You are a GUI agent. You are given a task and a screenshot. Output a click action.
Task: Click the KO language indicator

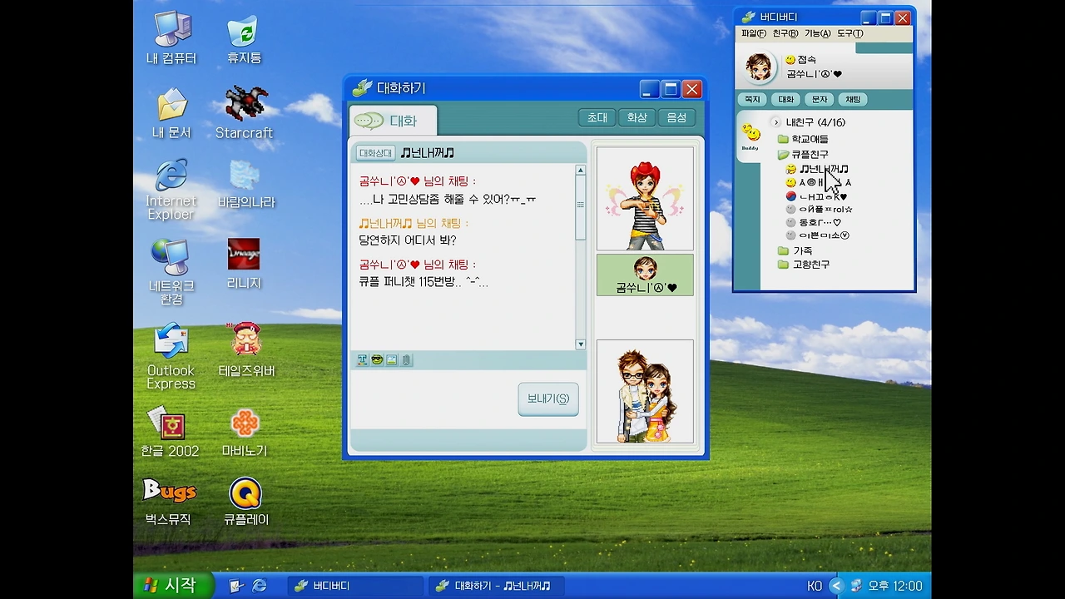click(815, 587)
